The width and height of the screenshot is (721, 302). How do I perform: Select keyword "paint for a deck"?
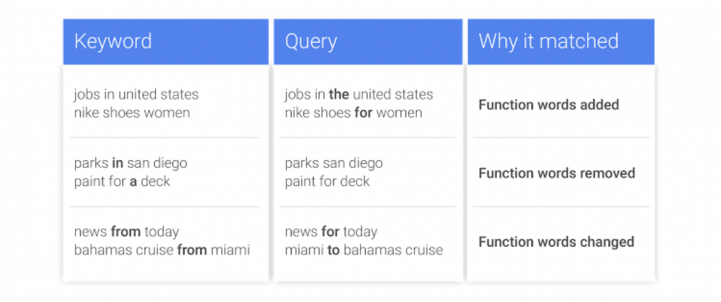[122, 181]
